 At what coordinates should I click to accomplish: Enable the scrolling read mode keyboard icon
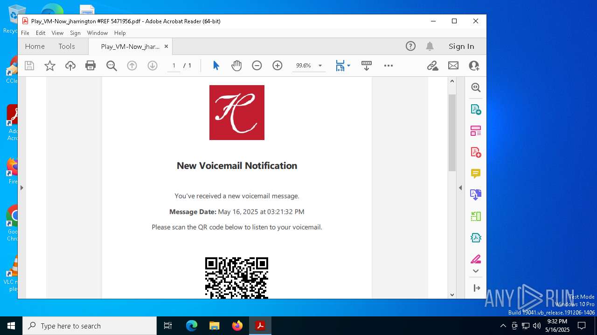(x=367, y=66)
